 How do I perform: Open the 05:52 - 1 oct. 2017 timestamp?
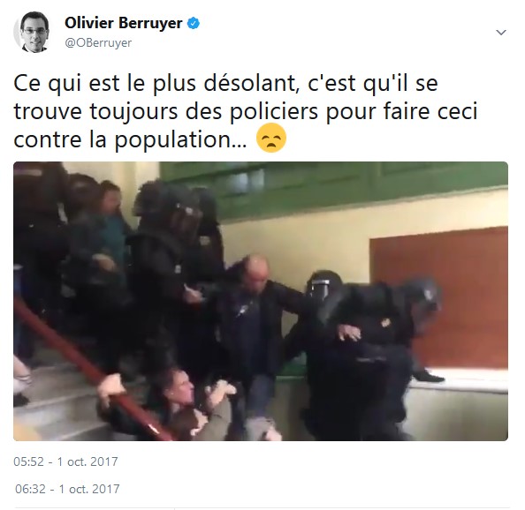[x=65, y=461]
